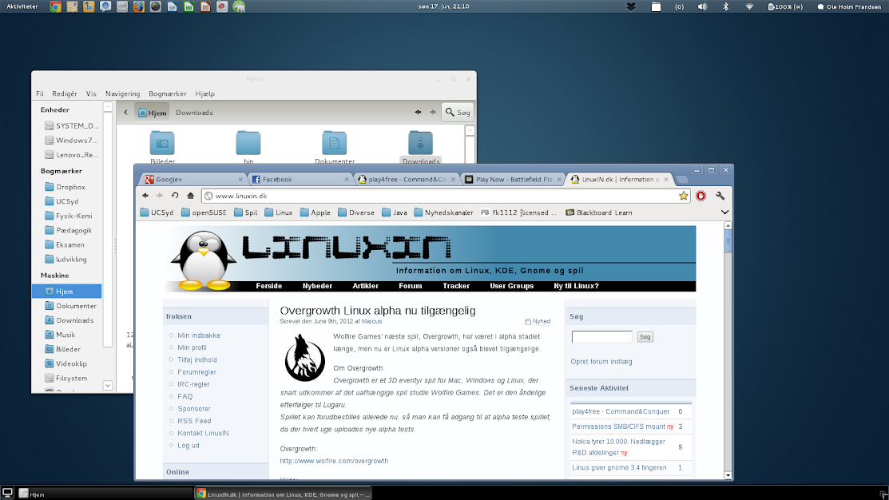Open Bluetooth indicator in top panel
Viewport: 889px width, 500px height.
click(726, 7)
